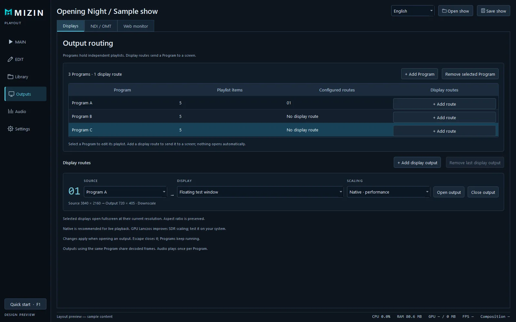Image resolution: width=516 pixels, height=322 pixels.
Task: Switch to the NDI / OMT tab
Action: [101, 26]
